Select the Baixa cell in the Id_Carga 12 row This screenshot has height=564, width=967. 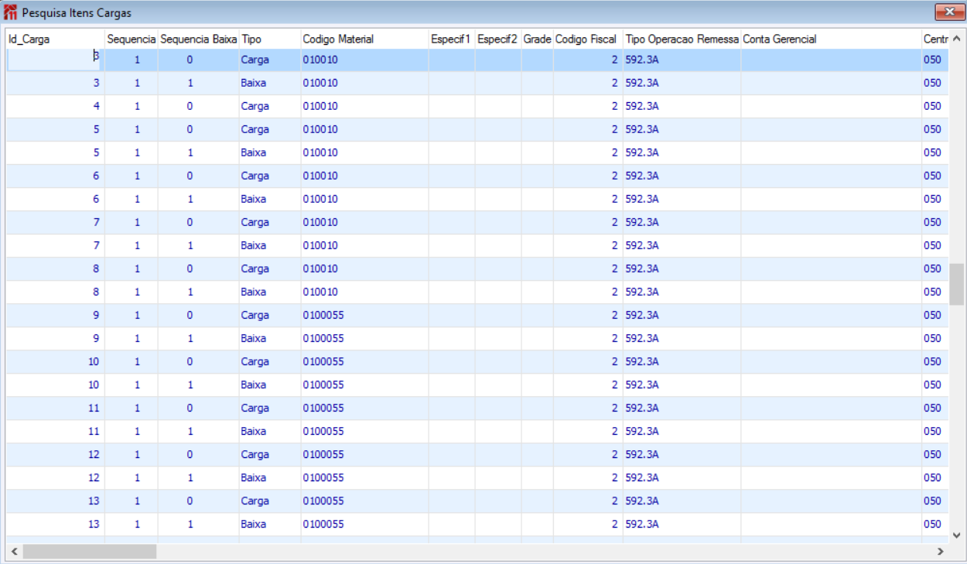tap(270, 477)
